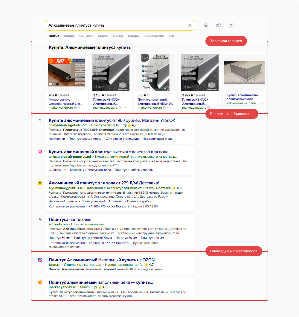Screen dimensions: 299x317
Task: Open the three-dots menu on the 902 ₽ product card
Action: click(80, 108)
